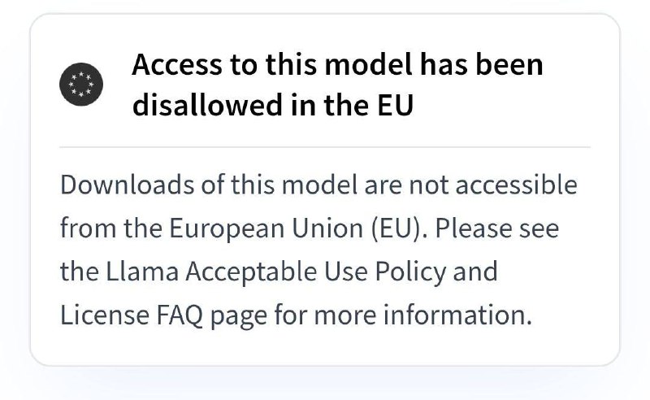This screenshot has height=400, width=650.
Task: Click the "more information" text
Action: click(422, 315)
